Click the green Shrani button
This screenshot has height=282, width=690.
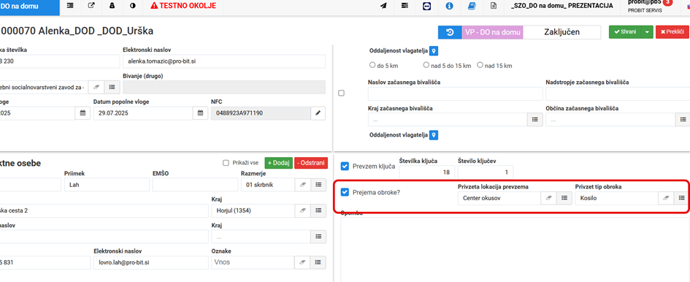pyautogui.click(x=625, y=32)
